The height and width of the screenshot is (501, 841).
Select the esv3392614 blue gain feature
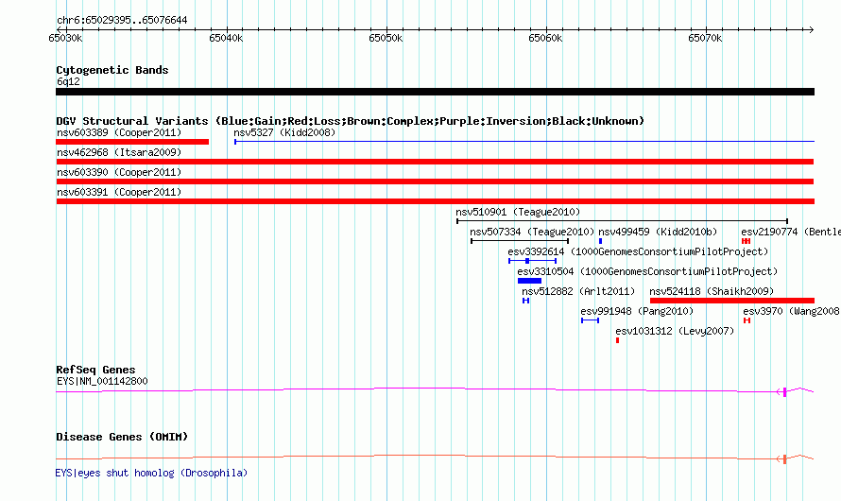pos(532,261)
